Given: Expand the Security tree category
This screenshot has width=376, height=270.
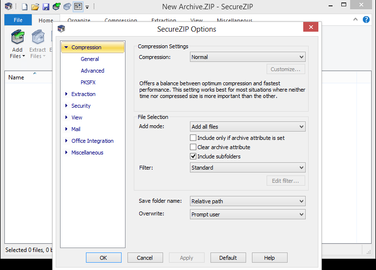Looking at the screenshot, I should (x=66, y=106).
